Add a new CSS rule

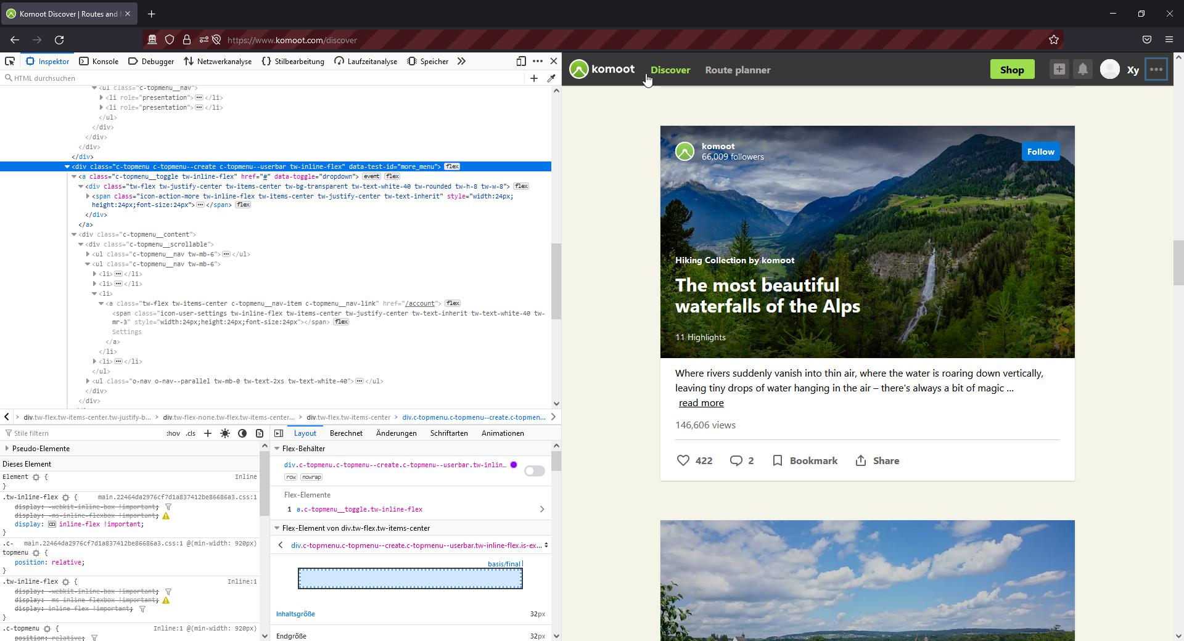tap(208, 433)
